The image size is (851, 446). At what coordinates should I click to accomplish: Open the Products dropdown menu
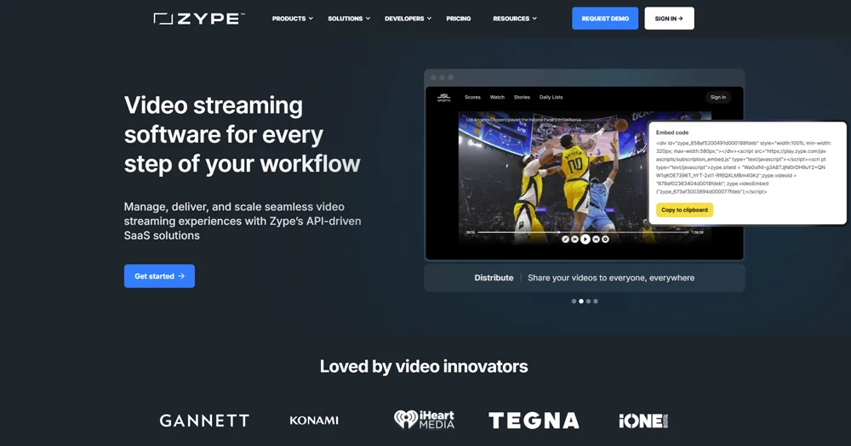coord(293,19)
